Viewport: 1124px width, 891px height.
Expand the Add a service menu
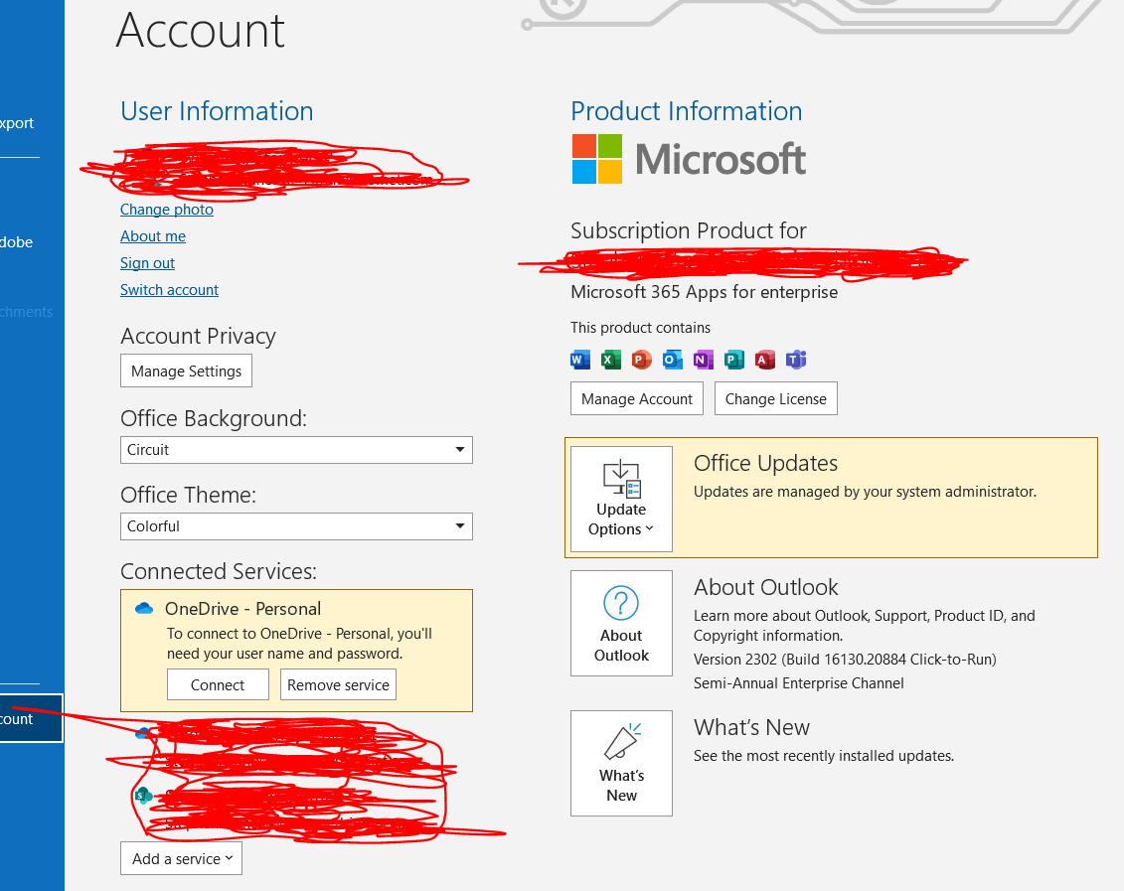pos(181,859)
